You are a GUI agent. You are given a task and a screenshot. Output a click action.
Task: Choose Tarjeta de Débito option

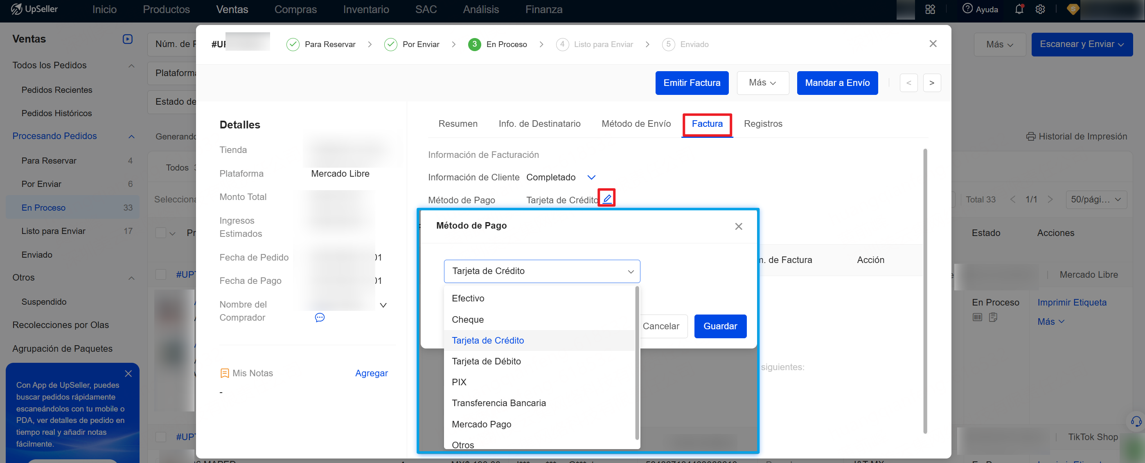(540, 361)
